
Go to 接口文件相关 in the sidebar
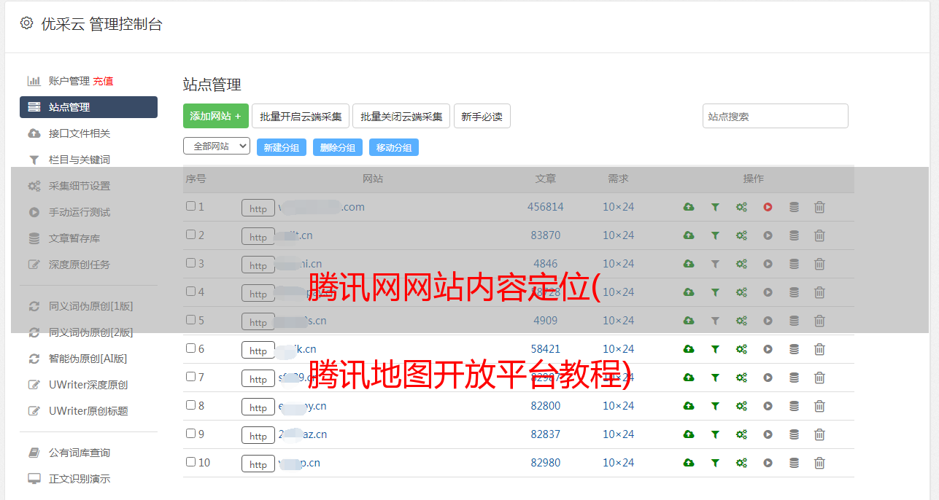pyautogui.click(x=80, y=133)
